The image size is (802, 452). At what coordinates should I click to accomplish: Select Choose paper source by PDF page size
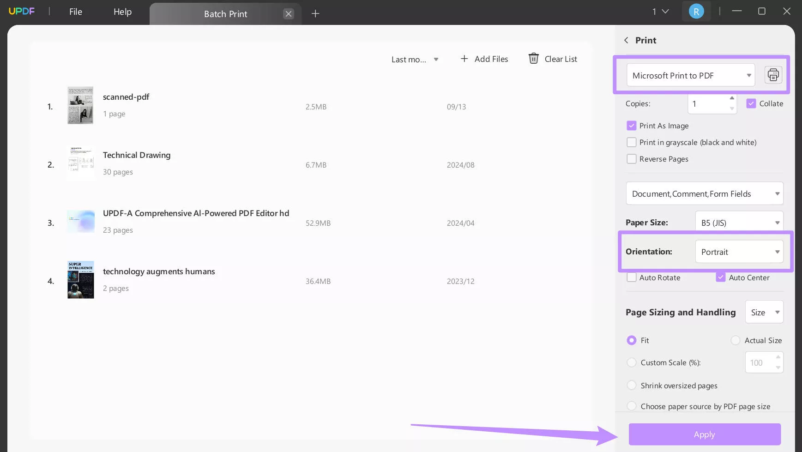(632, 406)
